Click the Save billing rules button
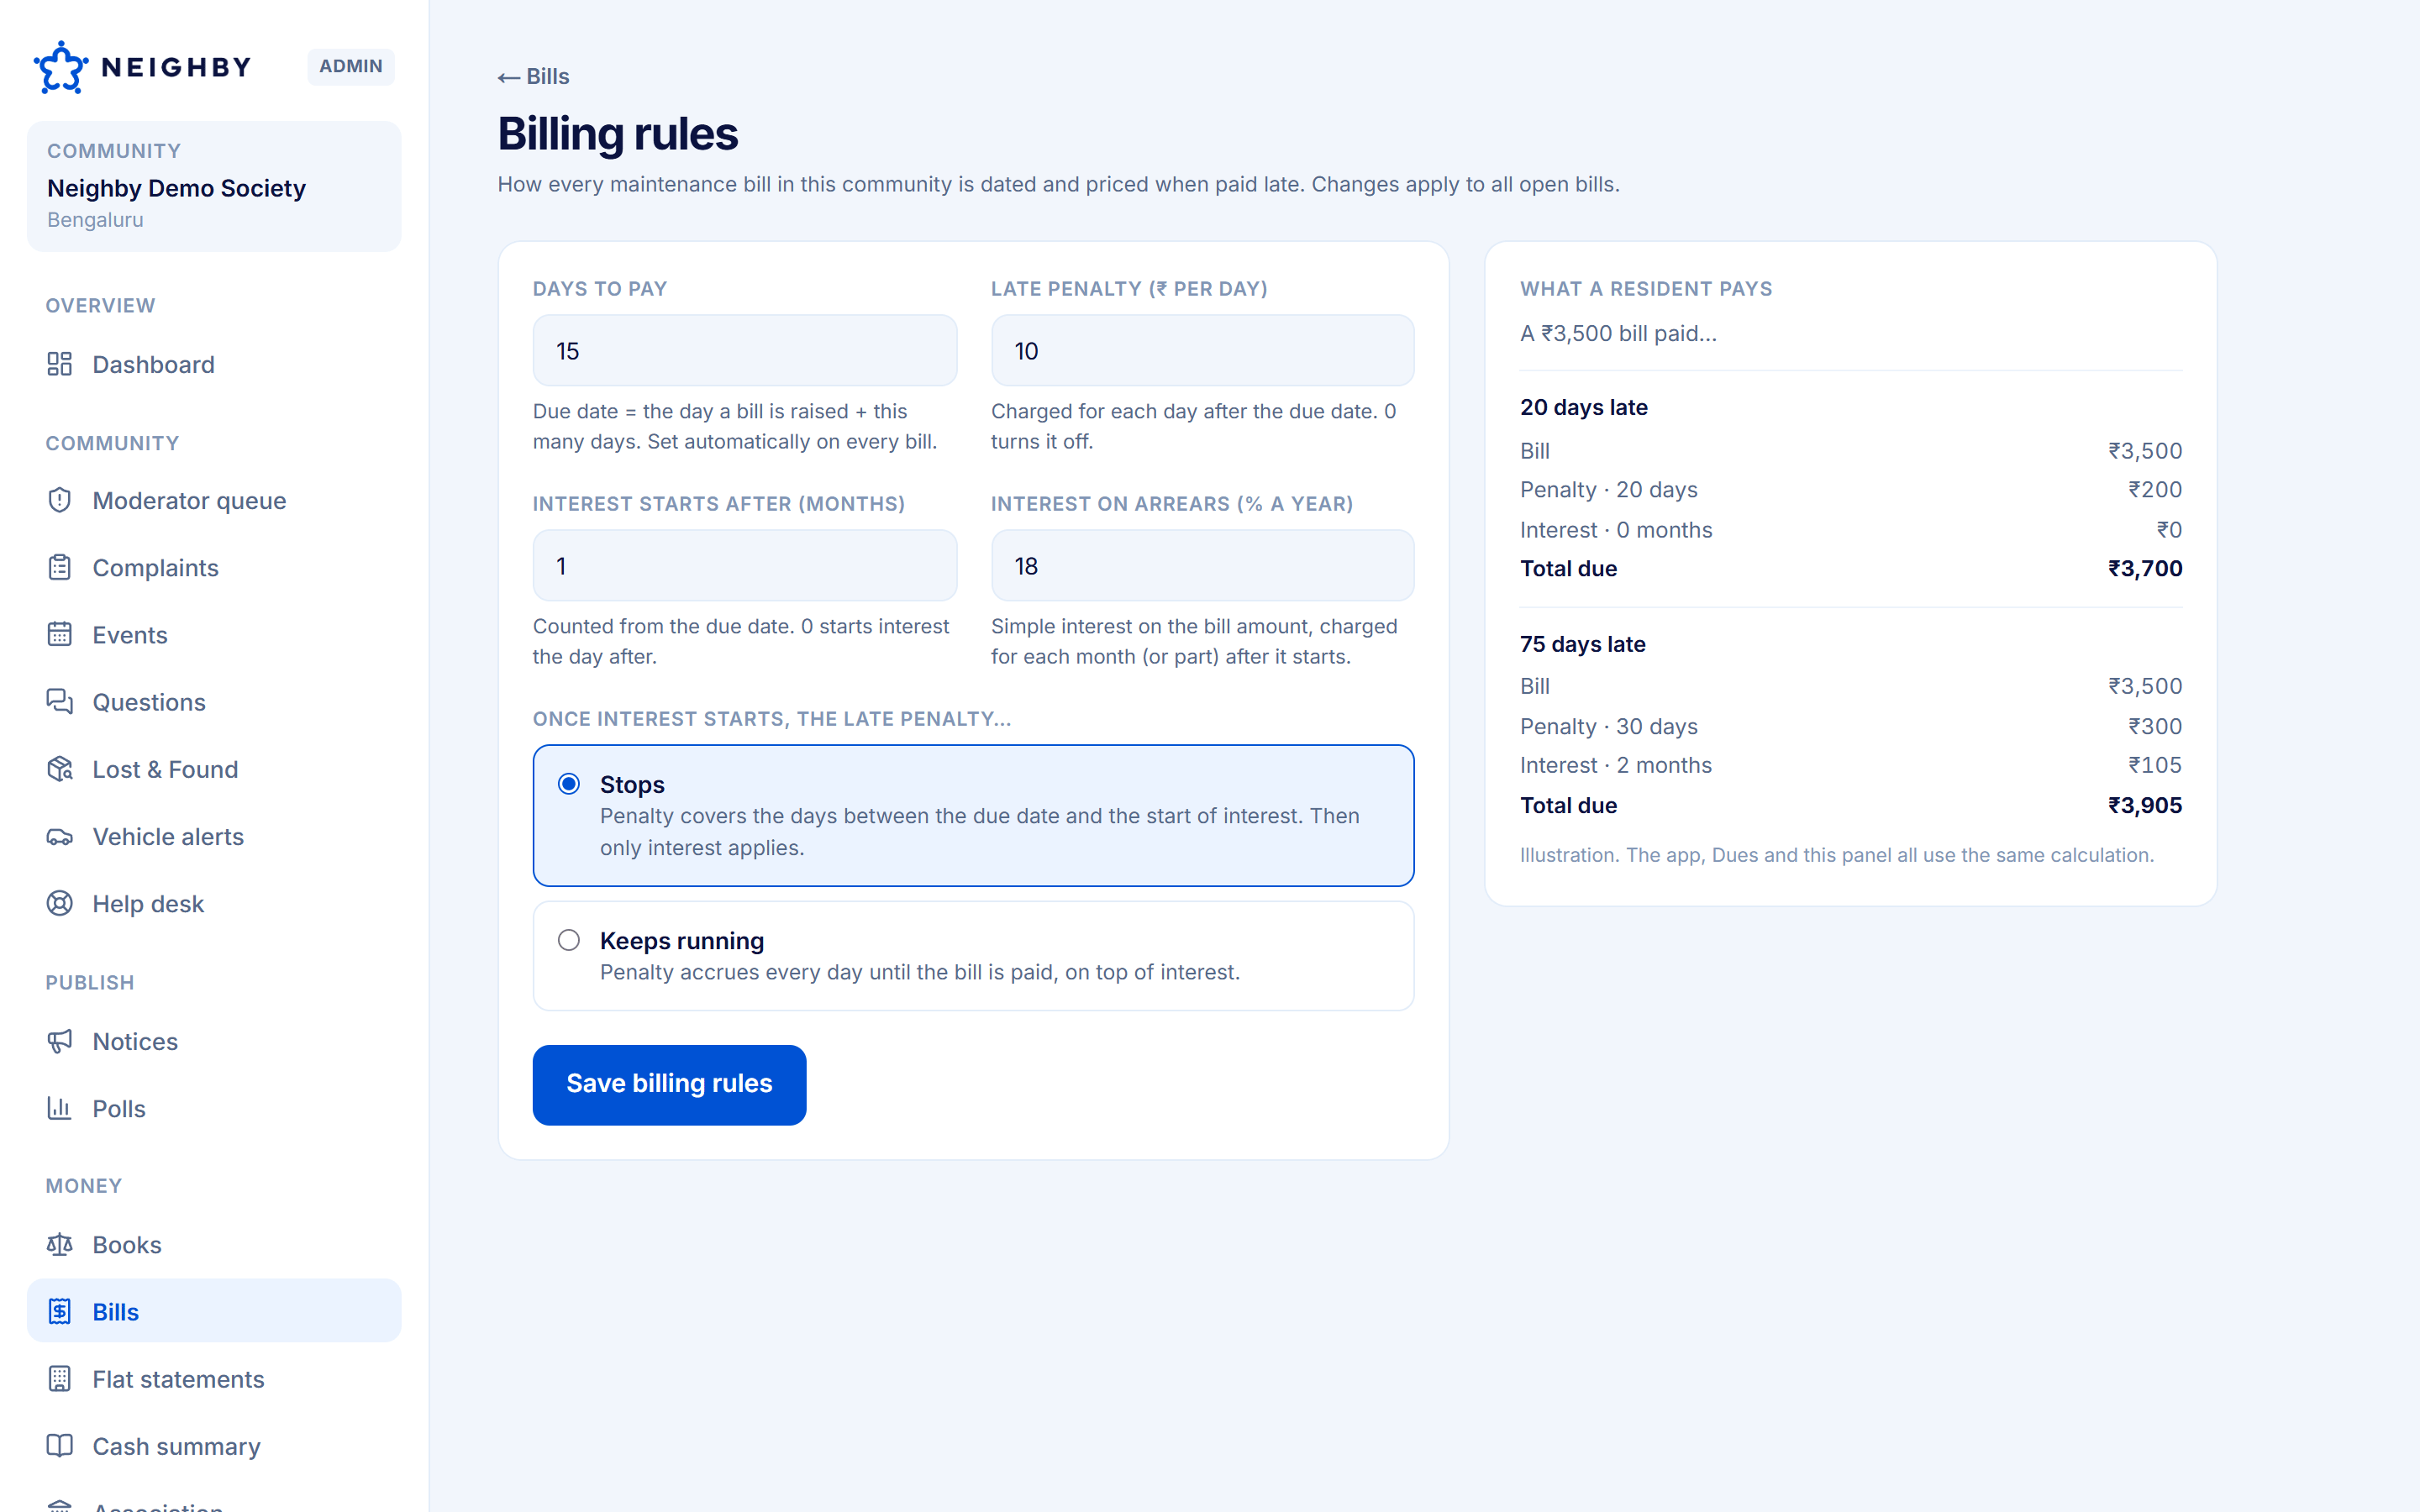This screenshot has height=1512, width=2420. 669,1084
